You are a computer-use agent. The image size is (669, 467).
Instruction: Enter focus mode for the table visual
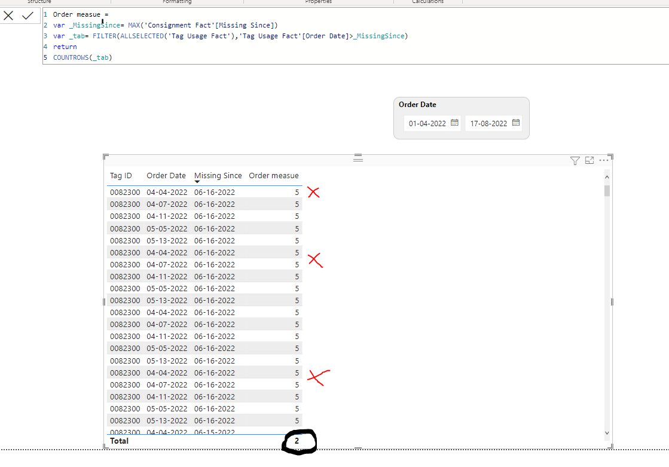point(589,160)
